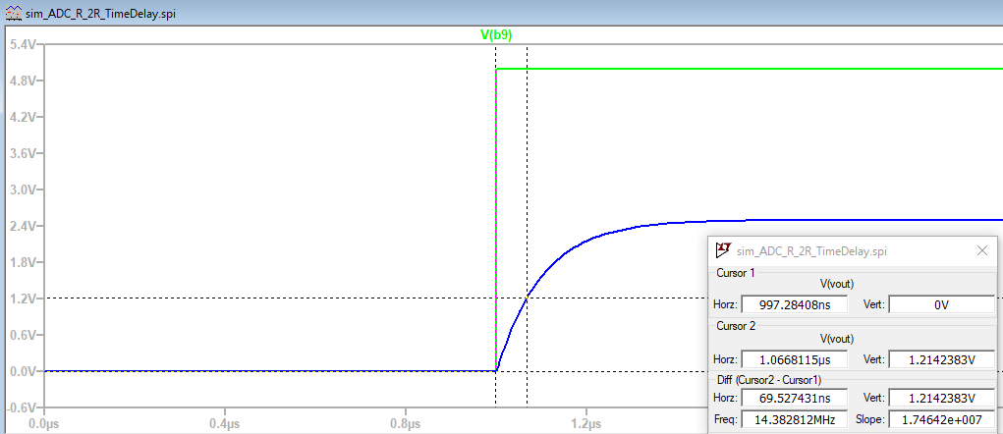Select the Cursor 1 Vert field
The image size is (1003, 434).
(941, 304)
